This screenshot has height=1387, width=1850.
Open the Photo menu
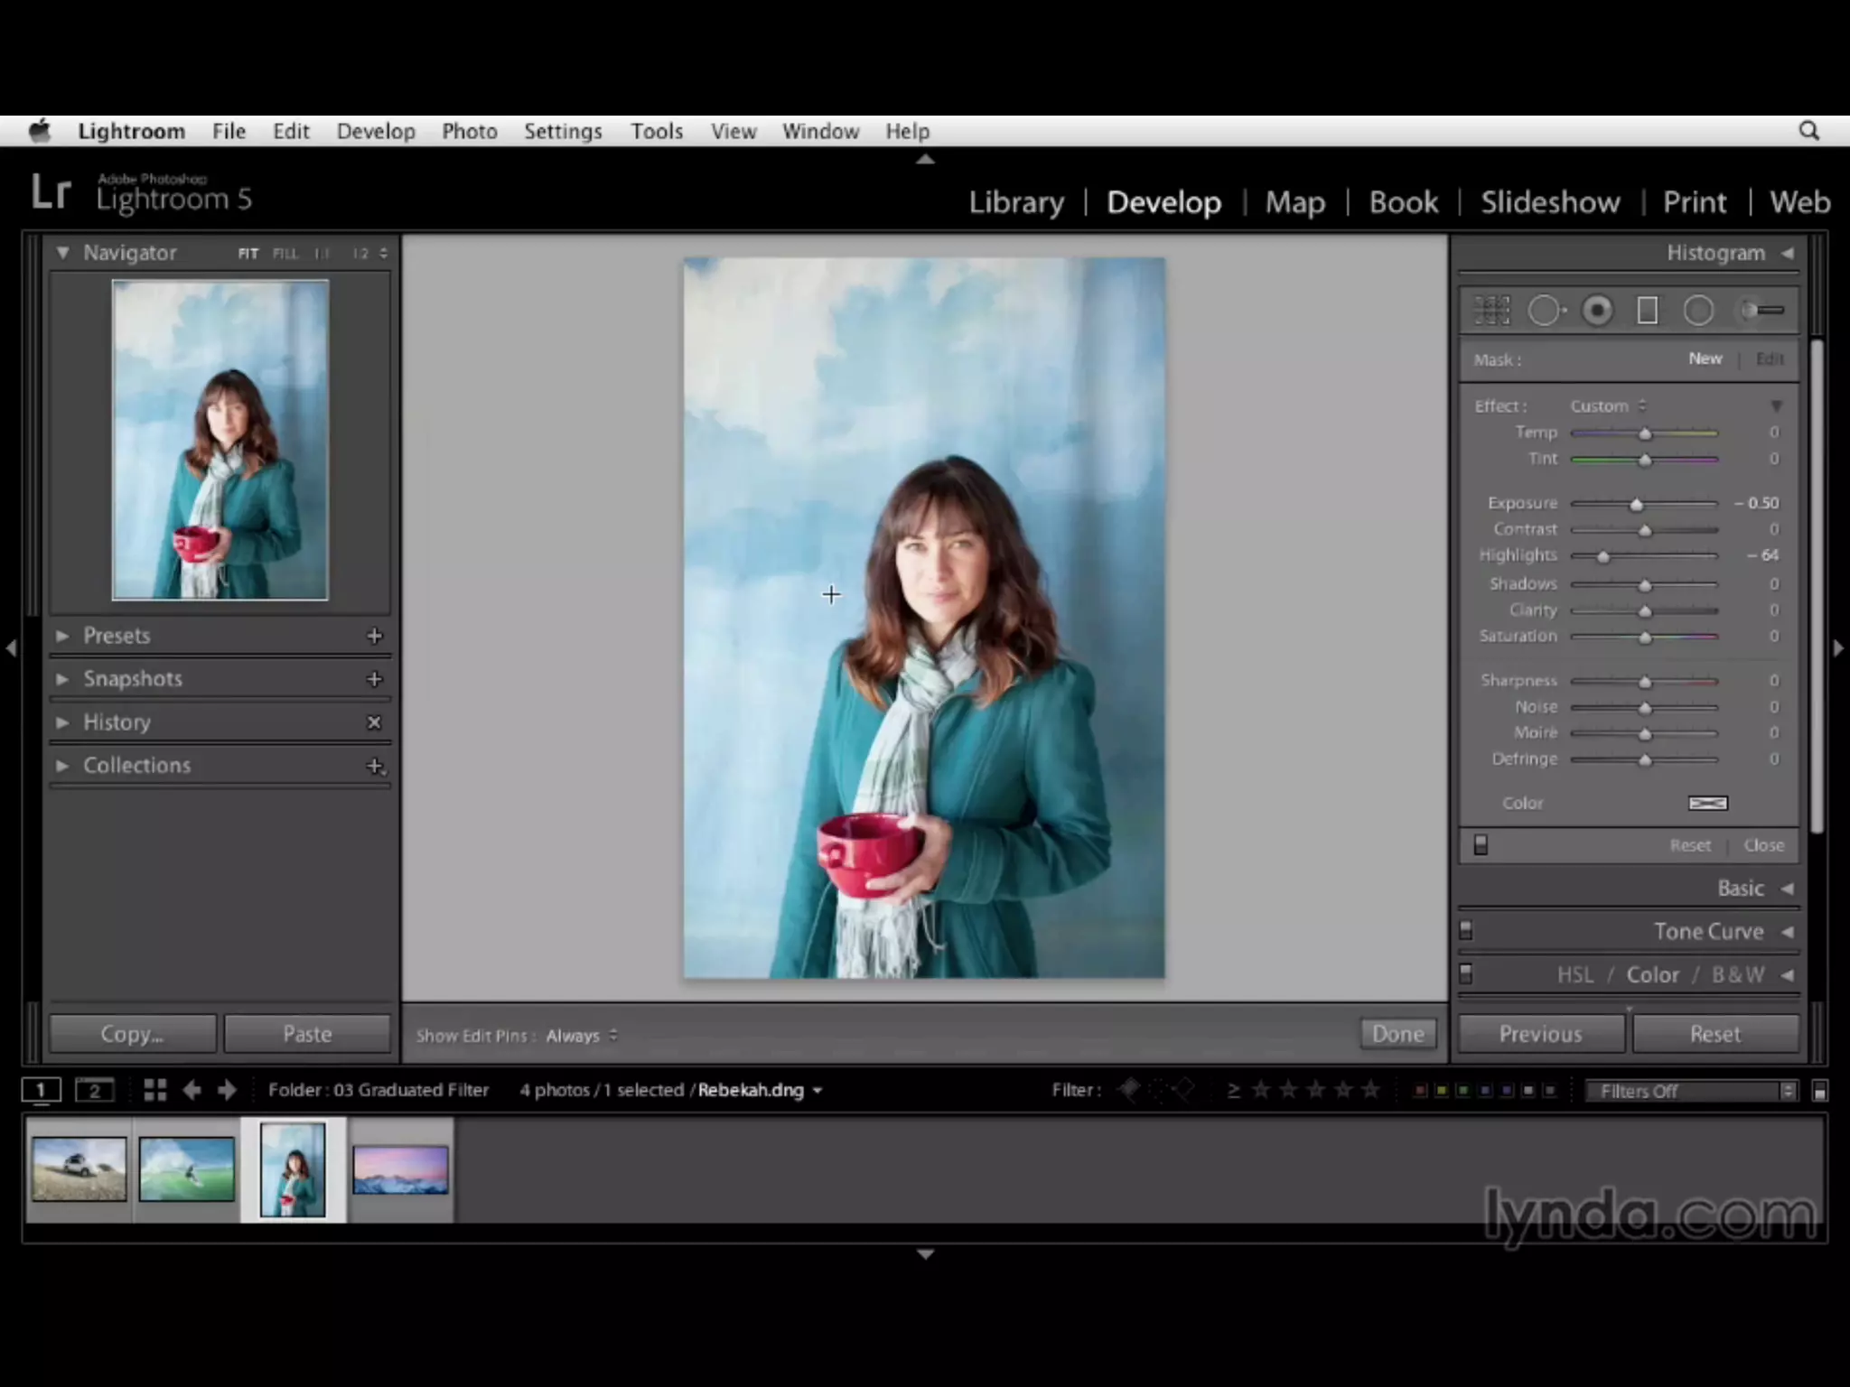(469, 131)
